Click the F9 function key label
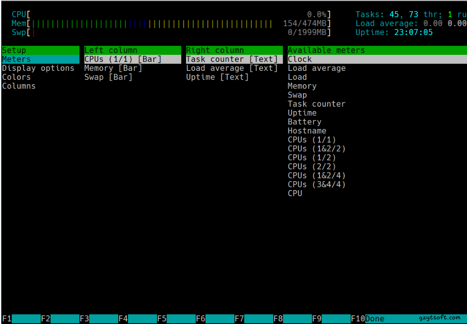 [x=317, y=319]
